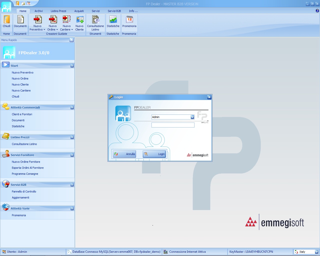The width and height of the screenshot is (320, 256).
Task: Click the application logo in title bar
Action: [6, 7]
